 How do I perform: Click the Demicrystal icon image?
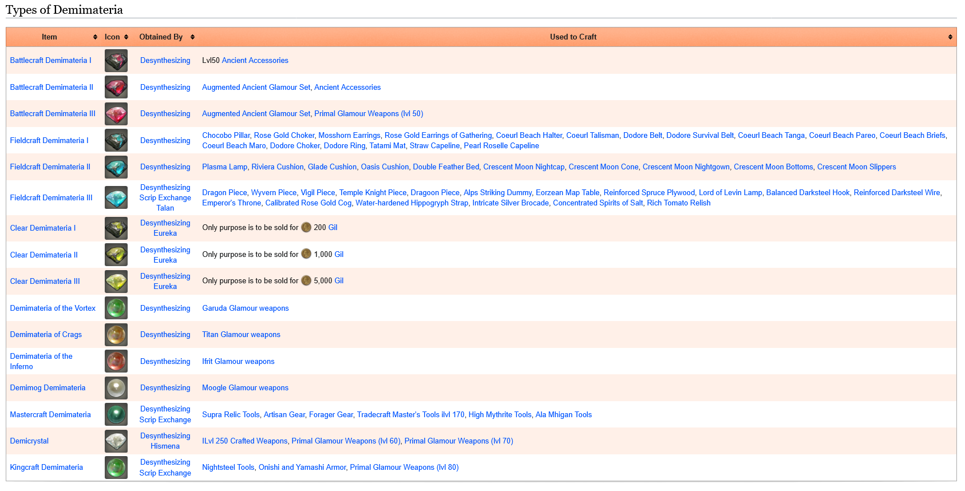pyautogui.click(x=116, y=441)
